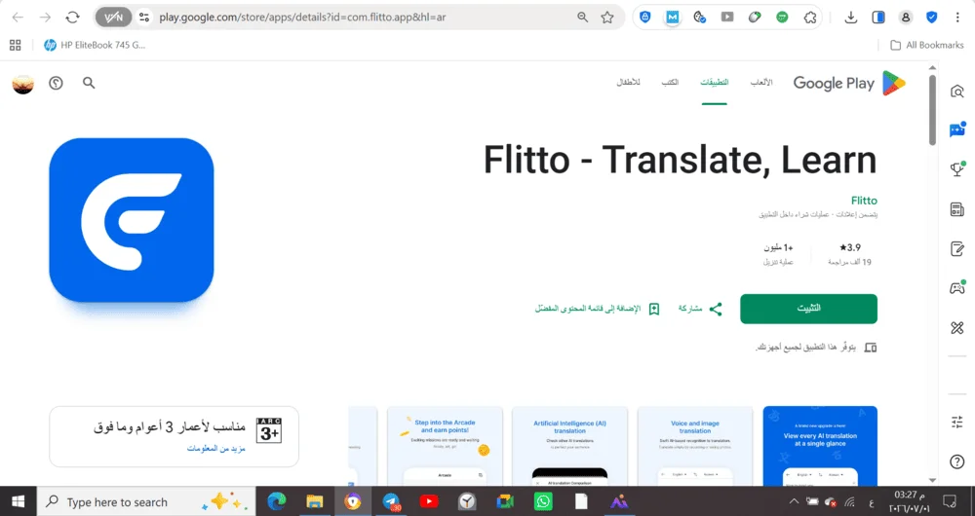
Task: Open the Books tab in Google Play
Action: point(670,83)
